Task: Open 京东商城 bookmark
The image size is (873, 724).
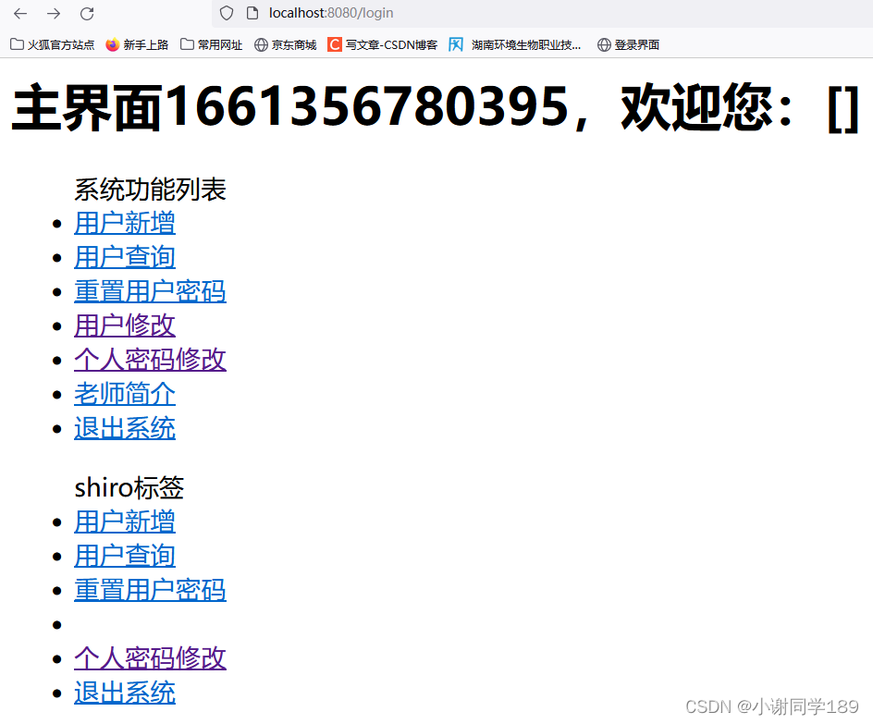Action: (x=285, y=44)
